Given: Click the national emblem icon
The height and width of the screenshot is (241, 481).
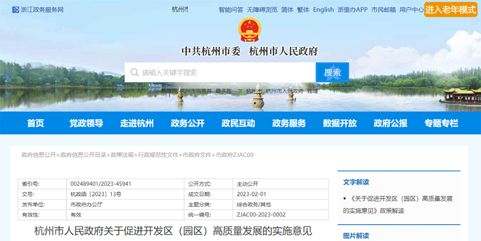Looking at the screenshot, I should click(248, 29).
